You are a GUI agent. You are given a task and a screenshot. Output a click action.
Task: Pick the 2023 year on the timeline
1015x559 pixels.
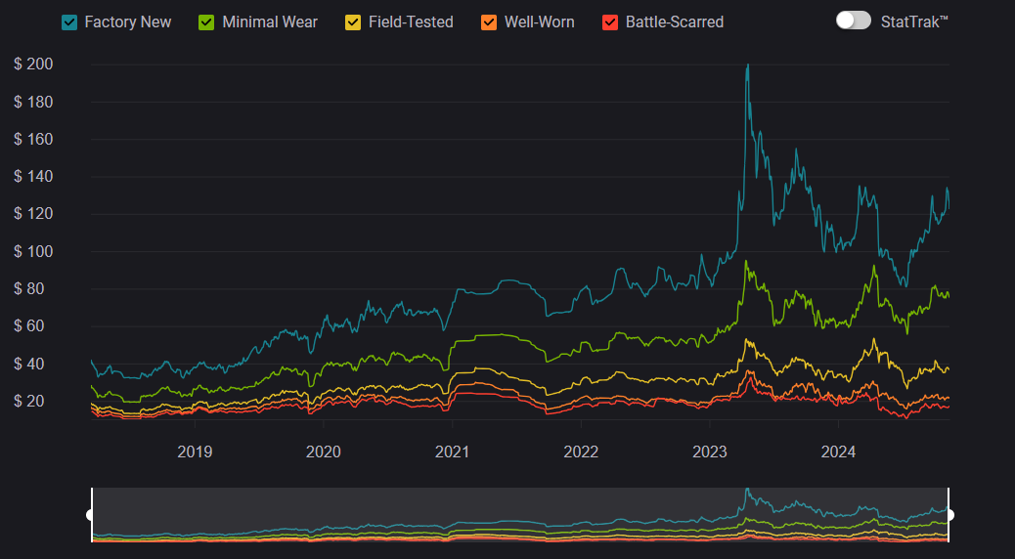coord(710,451)
